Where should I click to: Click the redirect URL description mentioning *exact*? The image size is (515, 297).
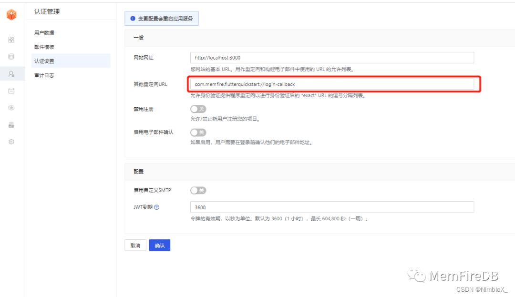(278, 95)
